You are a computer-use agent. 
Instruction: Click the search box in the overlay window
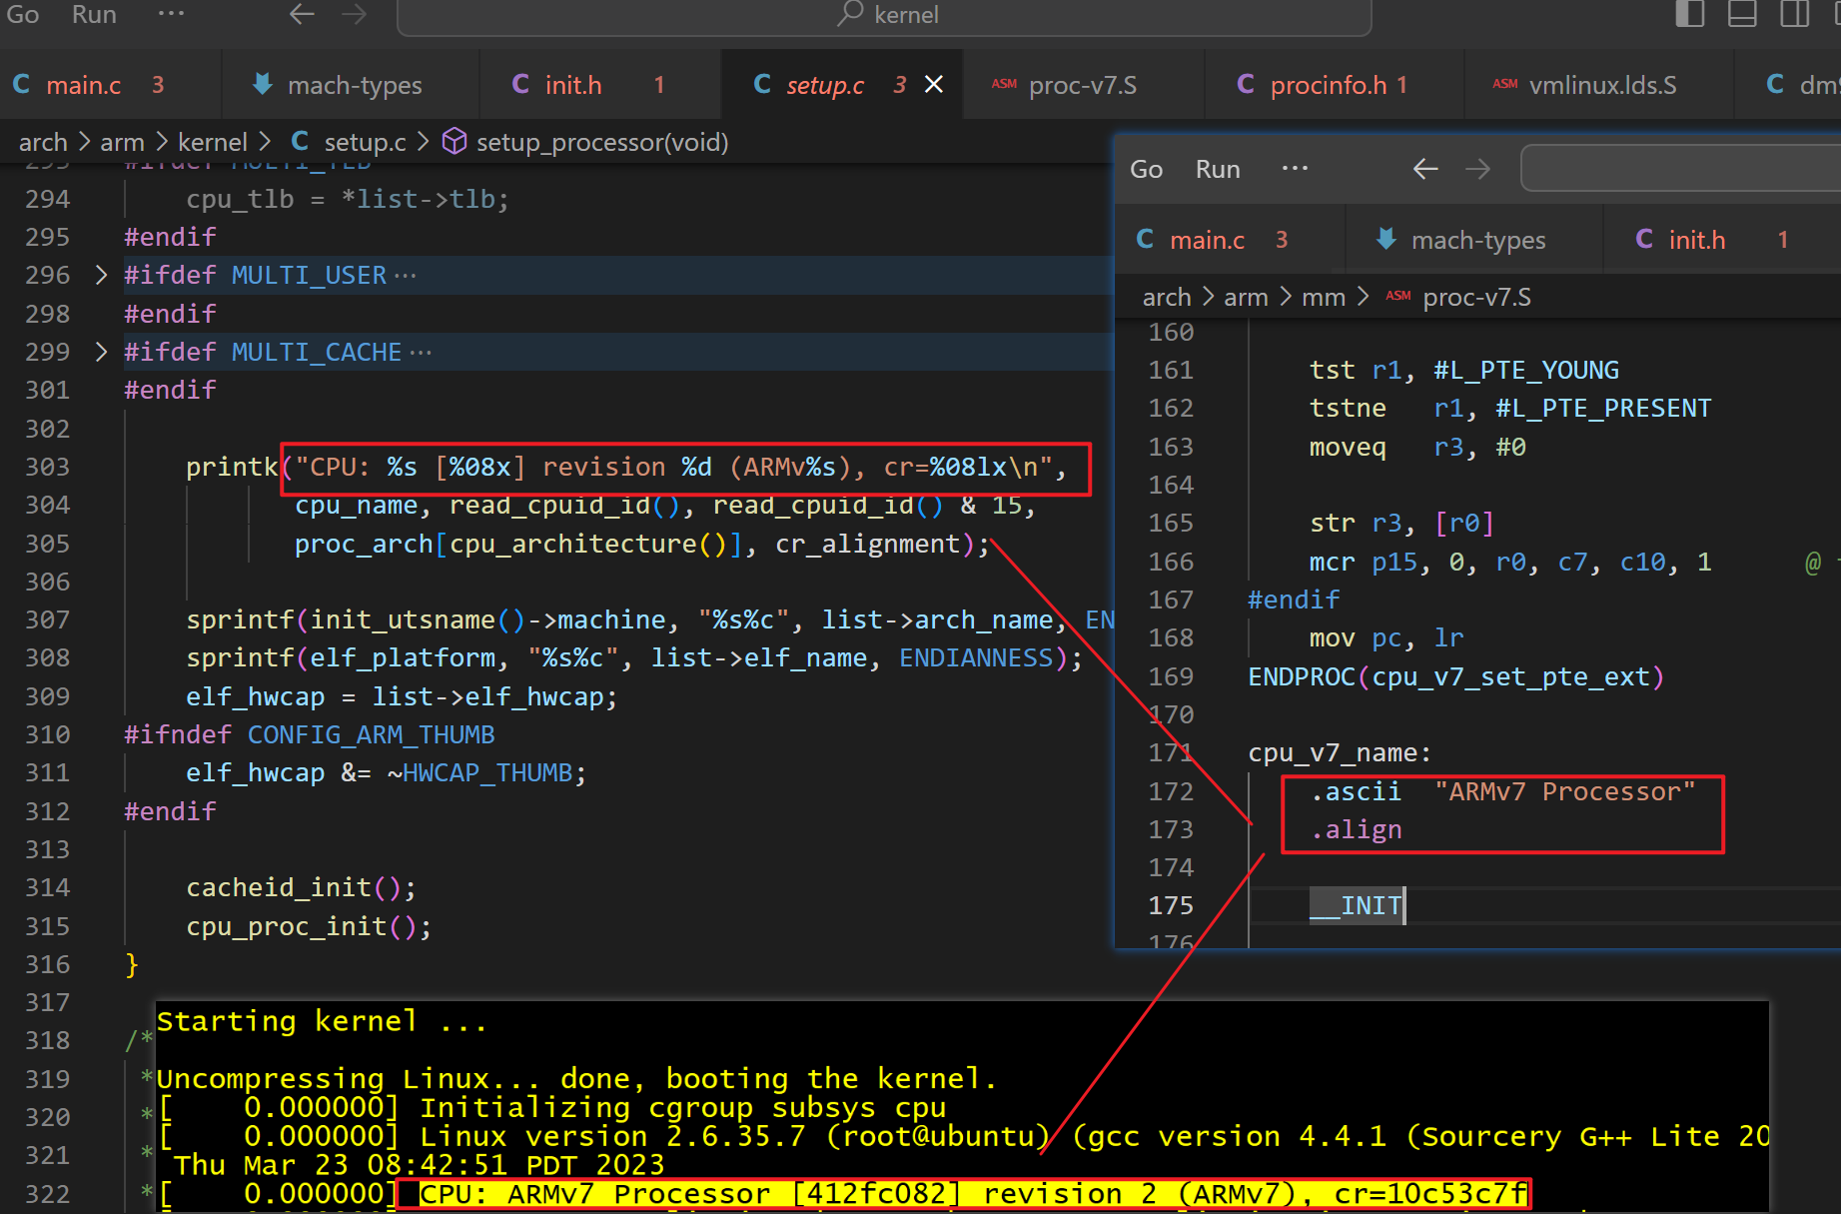click(x=1680, y=168)
